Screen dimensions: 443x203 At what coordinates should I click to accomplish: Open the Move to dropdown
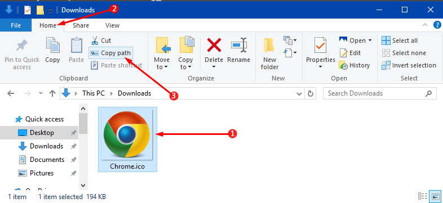[x=162, y=64]
